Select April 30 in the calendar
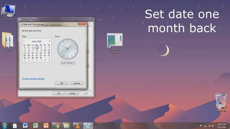Screen dimensions: 230x129 tap(41, 58)
